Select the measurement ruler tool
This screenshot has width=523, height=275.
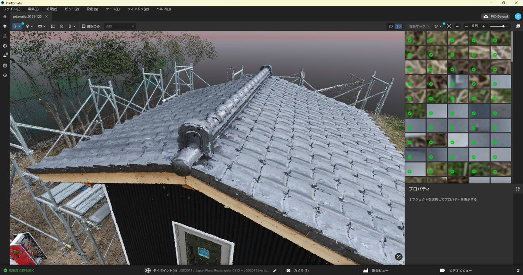40,26
